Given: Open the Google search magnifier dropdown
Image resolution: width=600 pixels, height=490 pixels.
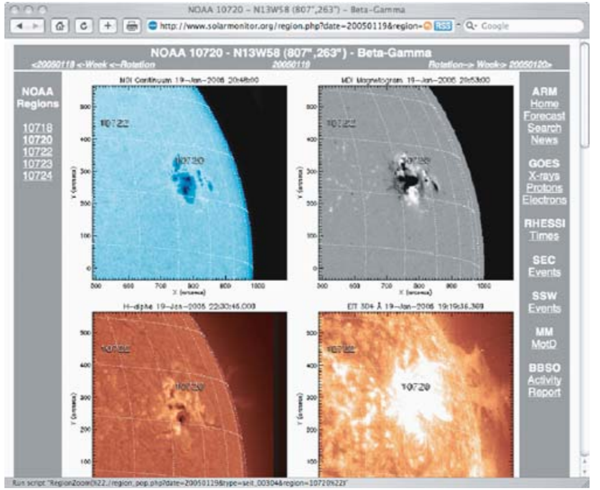Looking at the screenshot, I should coord(471,26).
